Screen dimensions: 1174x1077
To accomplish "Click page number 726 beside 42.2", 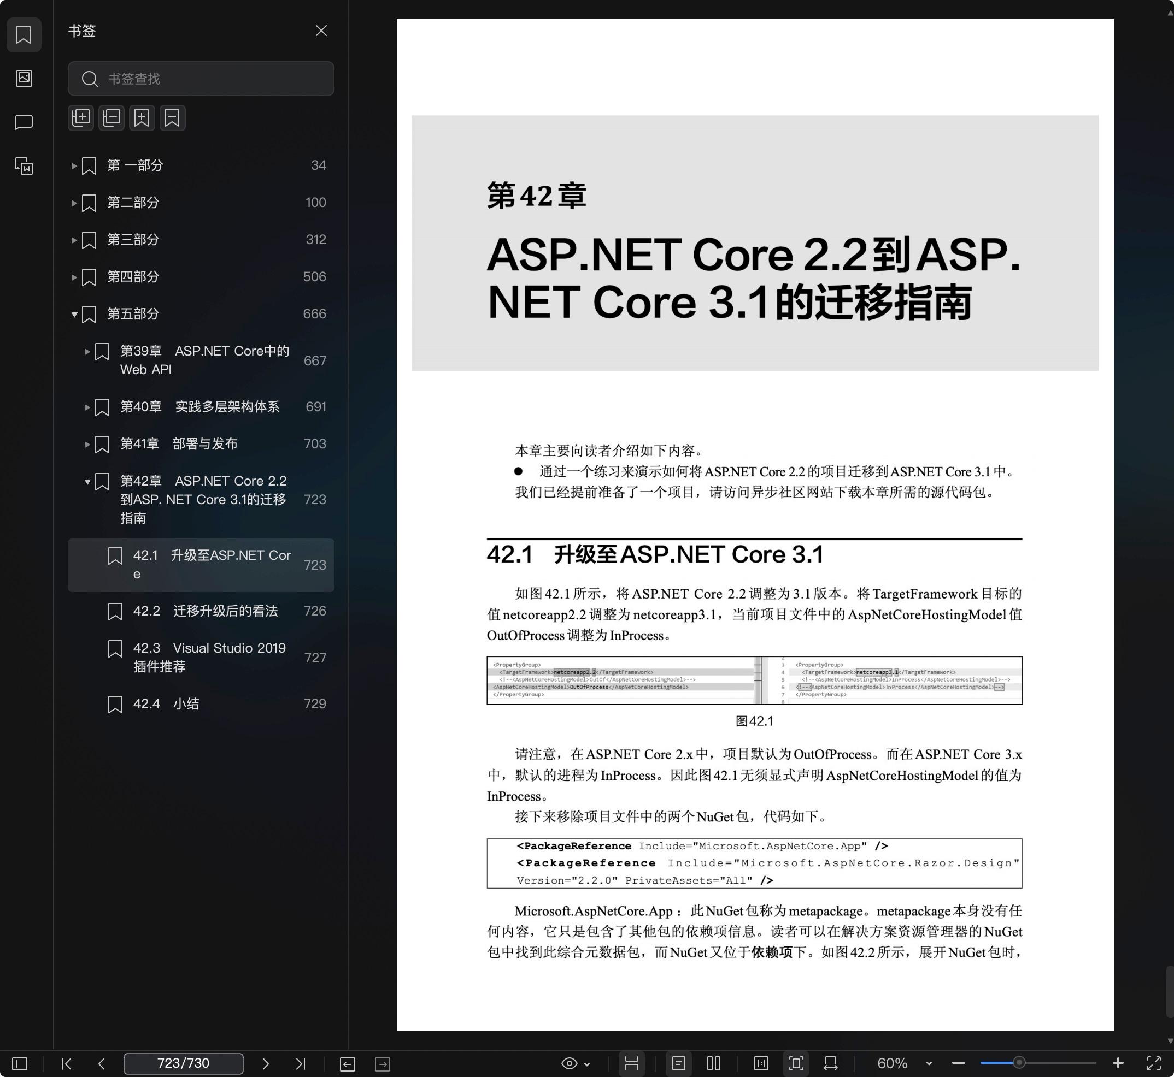I will click(315, 611).
